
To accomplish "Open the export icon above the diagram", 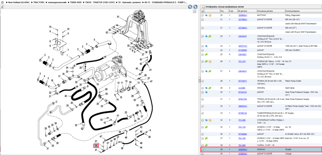I will click(2, 7).
